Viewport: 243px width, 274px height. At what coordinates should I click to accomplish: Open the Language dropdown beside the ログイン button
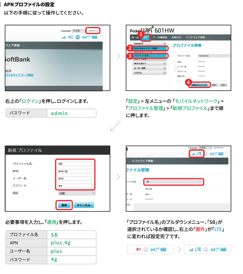coord(79,31)
